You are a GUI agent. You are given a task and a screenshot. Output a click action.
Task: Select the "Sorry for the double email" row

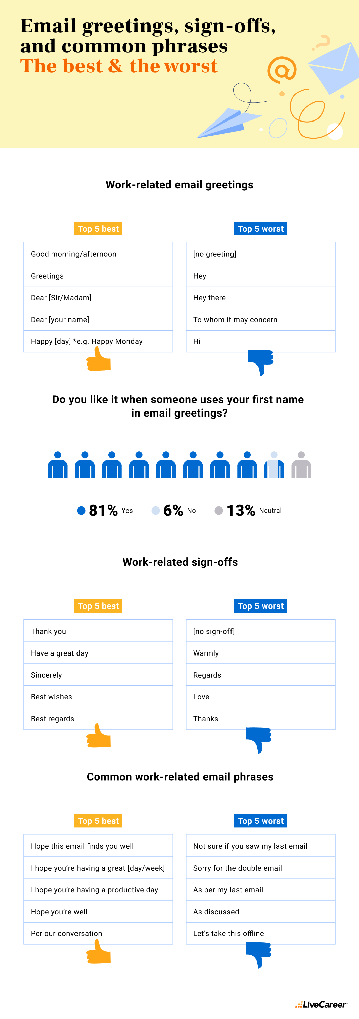click(x=261, y=868)
